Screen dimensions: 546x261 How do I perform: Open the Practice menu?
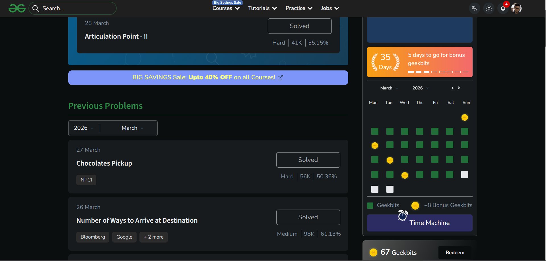tap(299, 8)
